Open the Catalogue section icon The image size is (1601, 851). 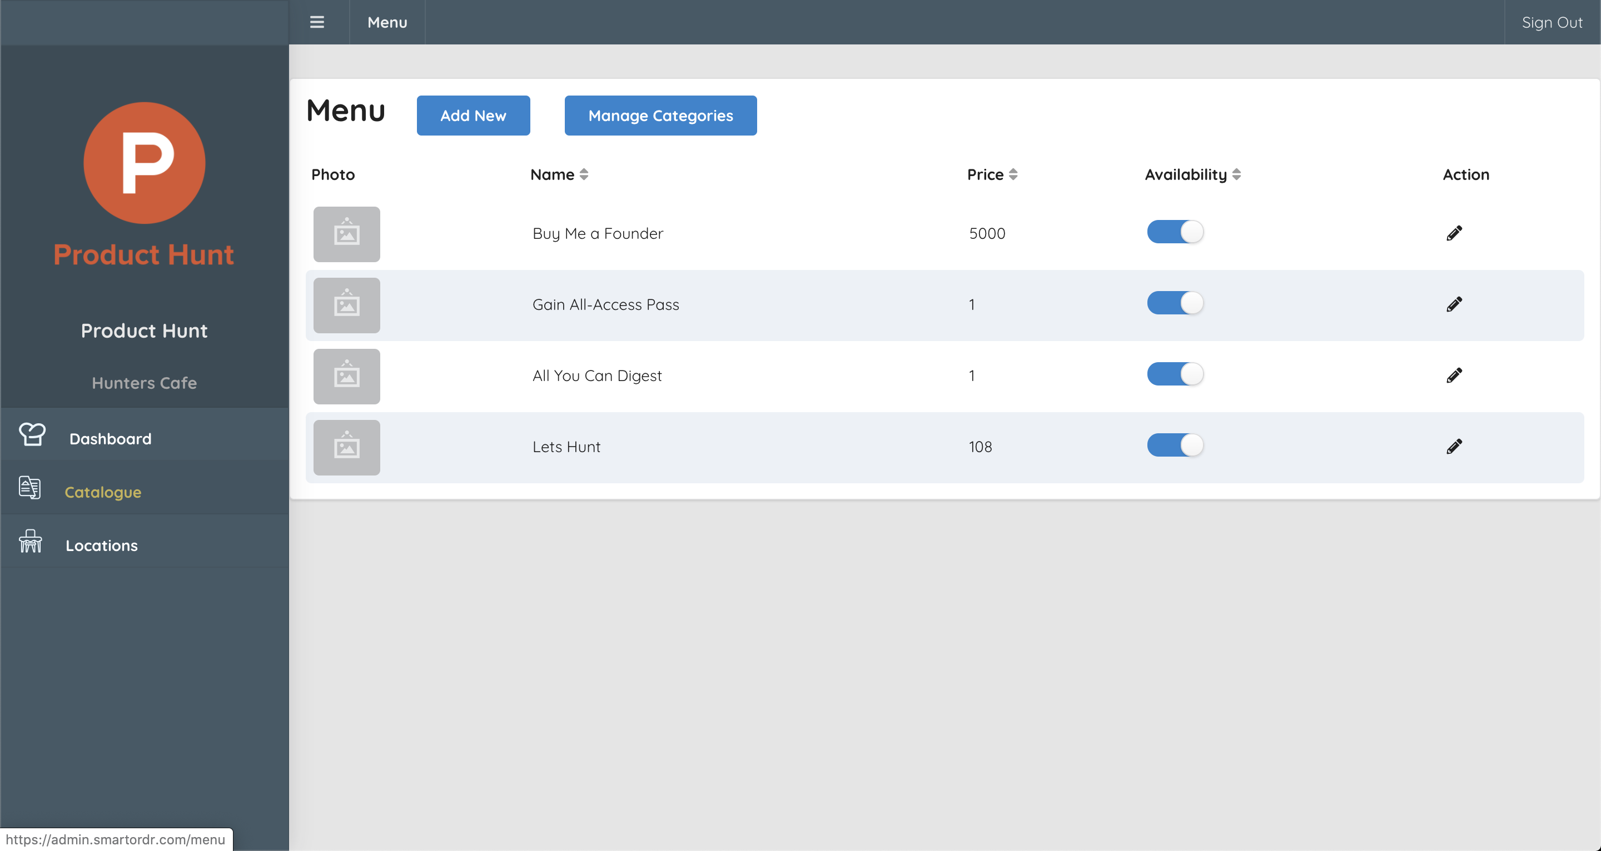[x=29, y=488]
